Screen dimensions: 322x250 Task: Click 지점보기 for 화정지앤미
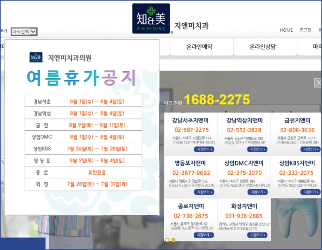pos(257,235)
